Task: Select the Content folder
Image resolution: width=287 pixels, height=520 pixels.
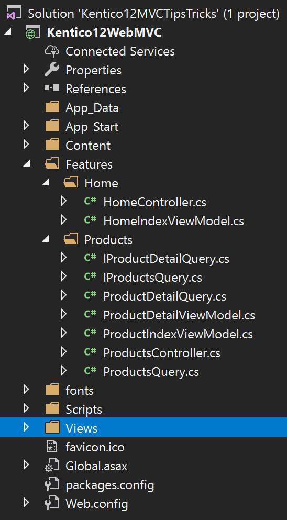Action: coord(88,146)
